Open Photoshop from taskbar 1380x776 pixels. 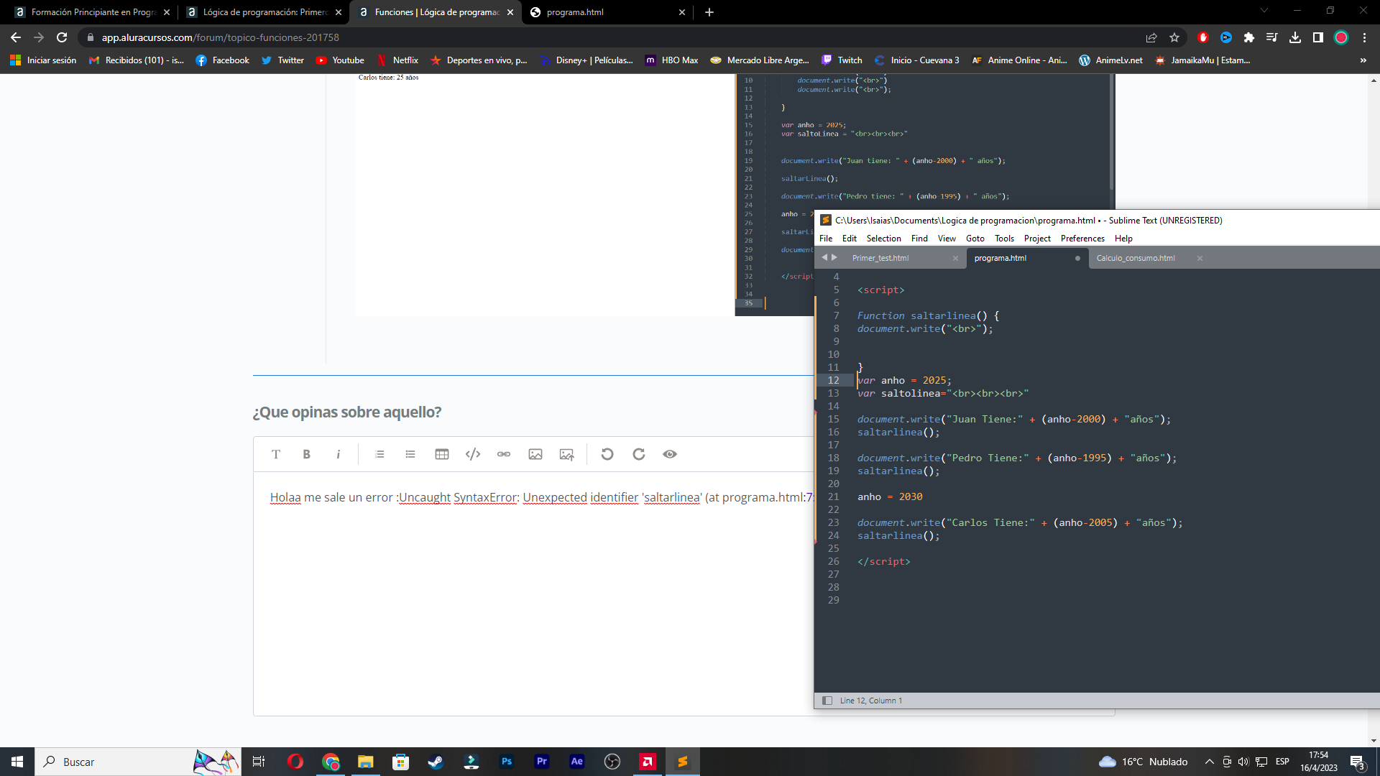pos(507,762)
